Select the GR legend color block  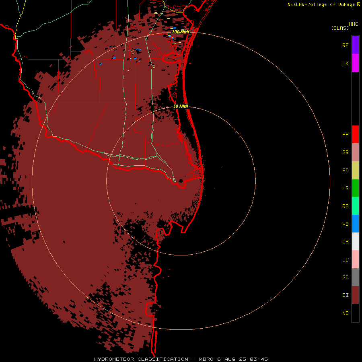pos(355,152)
